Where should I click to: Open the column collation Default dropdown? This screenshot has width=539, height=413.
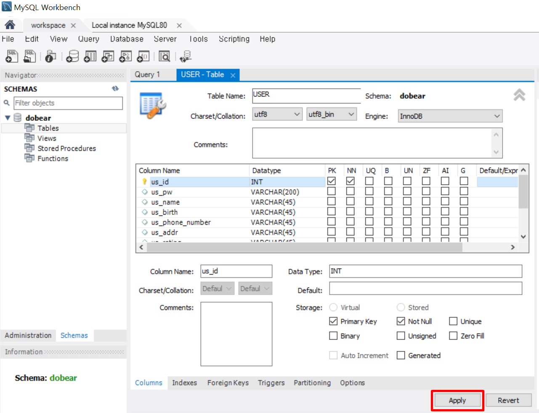pyautogui.click(x=255, y=288)
